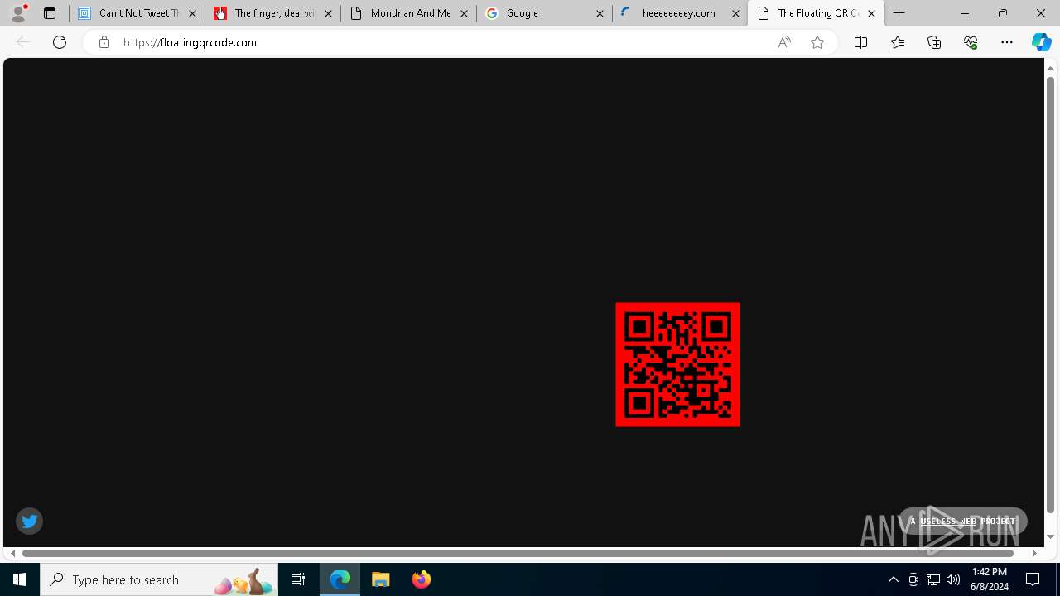Click the taskbar search box
1060x596 pixels.
(x=159, y=579)
